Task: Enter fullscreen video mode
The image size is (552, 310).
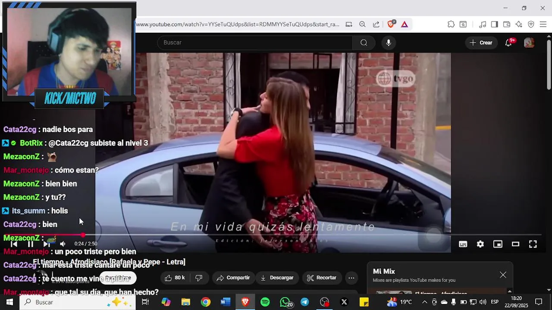Action: [x=533, y=244]
